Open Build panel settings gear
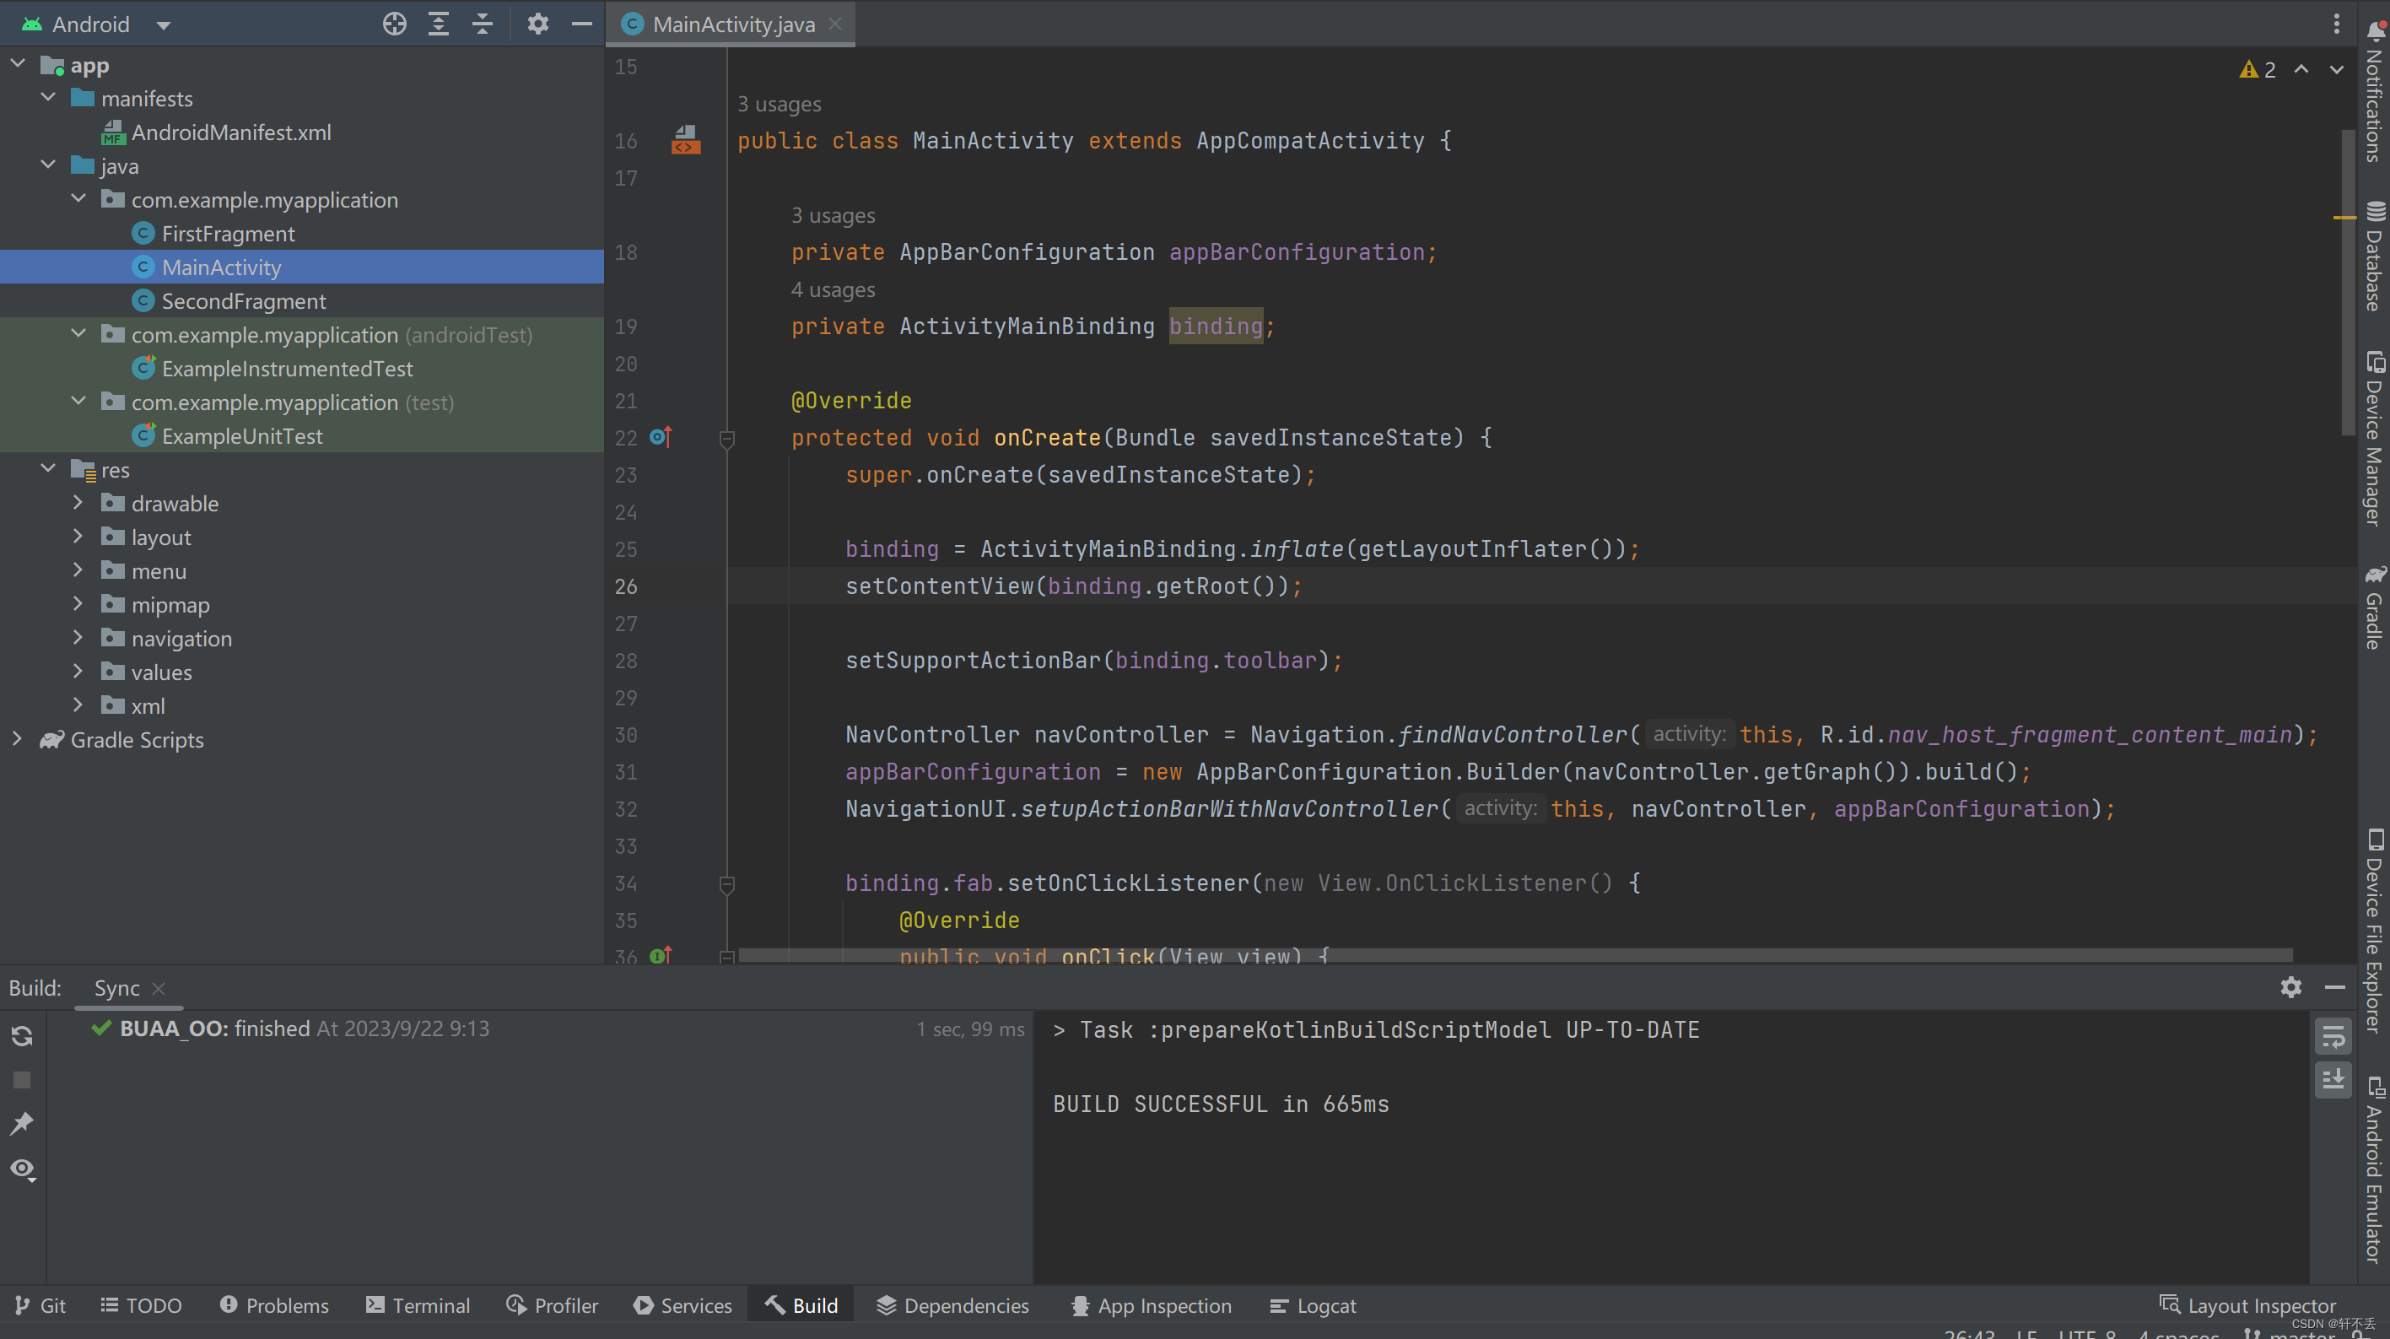This screenshot has height=1339, width=2390. point(2290,986)
